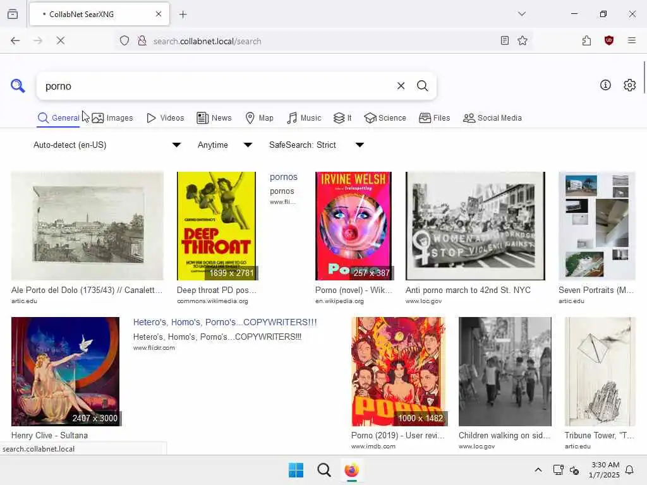The image size is (647, 485).
Task: Switch to the Images tab
Action: 112,118
